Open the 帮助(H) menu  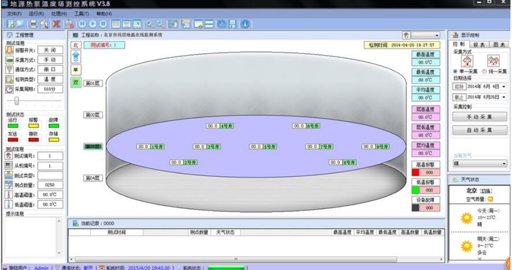point(104,14)
